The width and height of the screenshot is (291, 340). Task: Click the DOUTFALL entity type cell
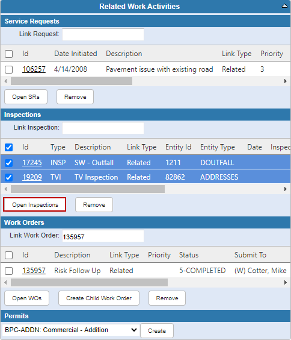[x=217, y=163]
